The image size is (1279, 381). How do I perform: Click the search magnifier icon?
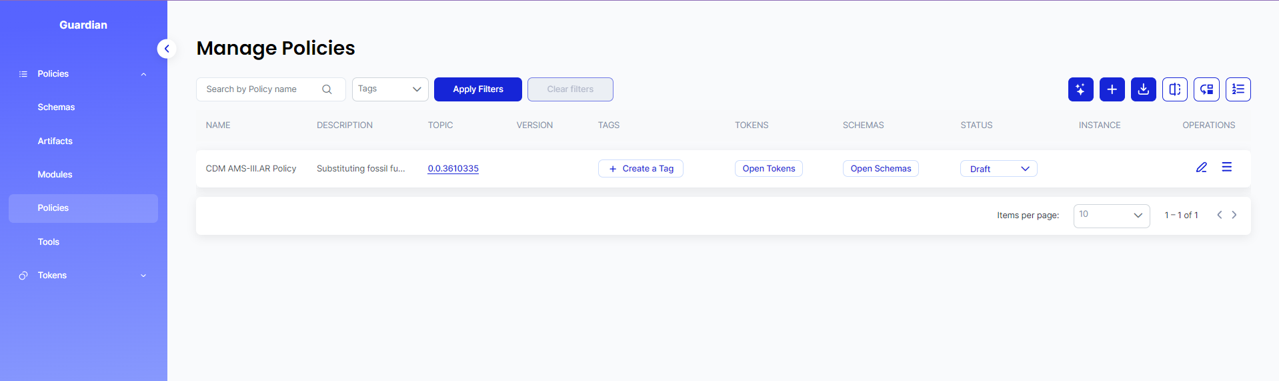(327, 89)
